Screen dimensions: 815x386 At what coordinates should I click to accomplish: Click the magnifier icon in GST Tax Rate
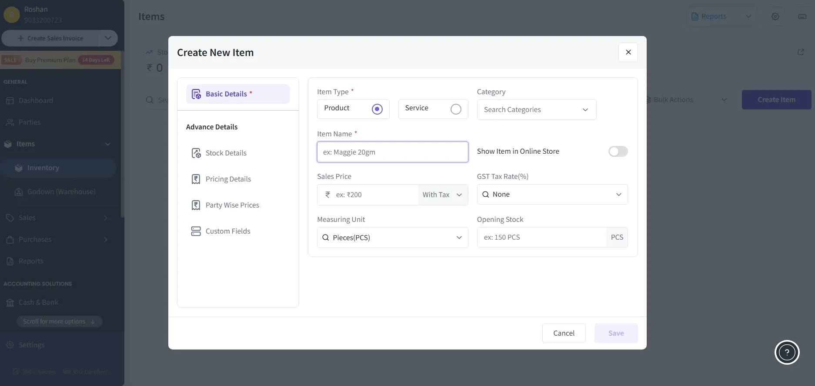pyautogui.click(x=486, y=194)
